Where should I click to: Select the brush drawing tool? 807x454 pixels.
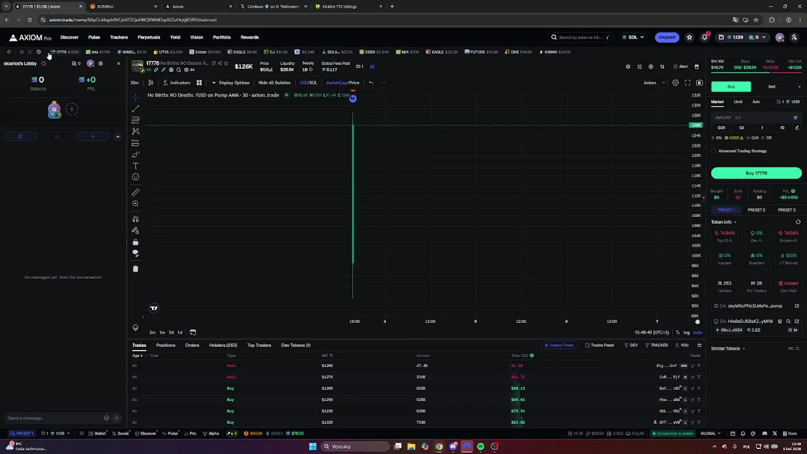[x=135, y=154]
